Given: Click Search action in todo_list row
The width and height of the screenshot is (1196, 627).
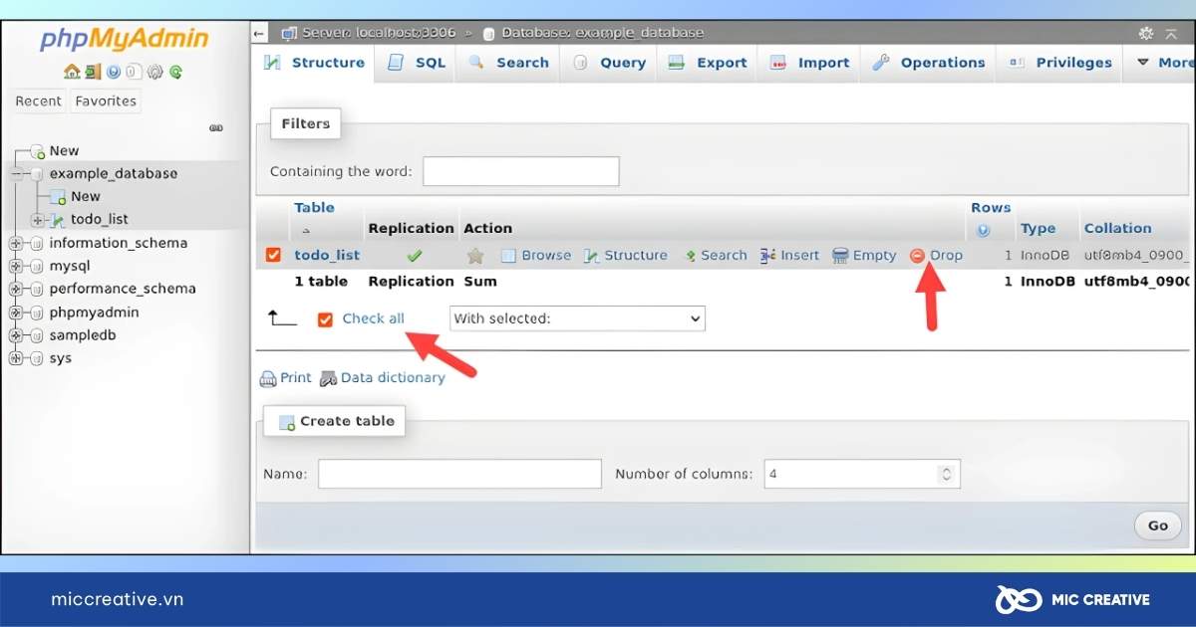Looking at the screenshot, I should (x=716, y=256).
